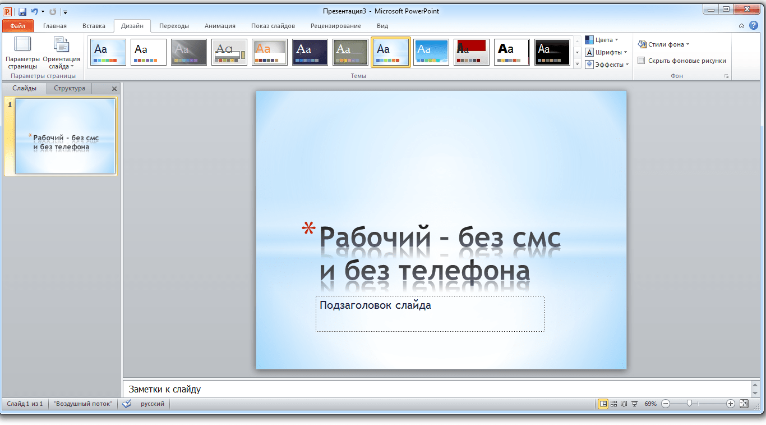
Task: Toggle Скрыть фоновые рисунки checkbox
Action: point(641,61)
